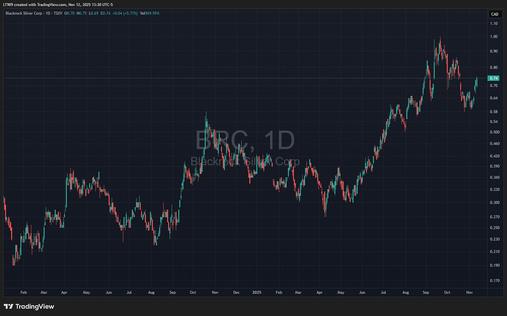Click the 0.210 price axis label
Image resolution: width=507 pixels, height=316 pixels.
(495, 252)
